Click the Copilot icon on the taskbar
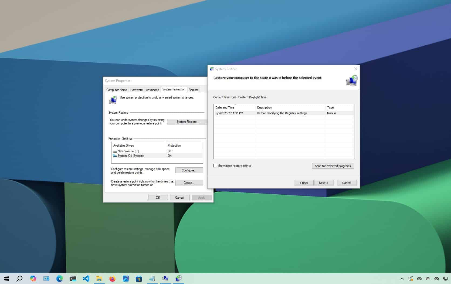 [33, 278]
